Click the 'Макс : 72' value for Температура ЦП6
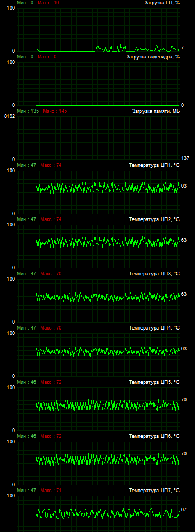Image resolution: width=195 pixels, height=532 pixels. [51, 436]
